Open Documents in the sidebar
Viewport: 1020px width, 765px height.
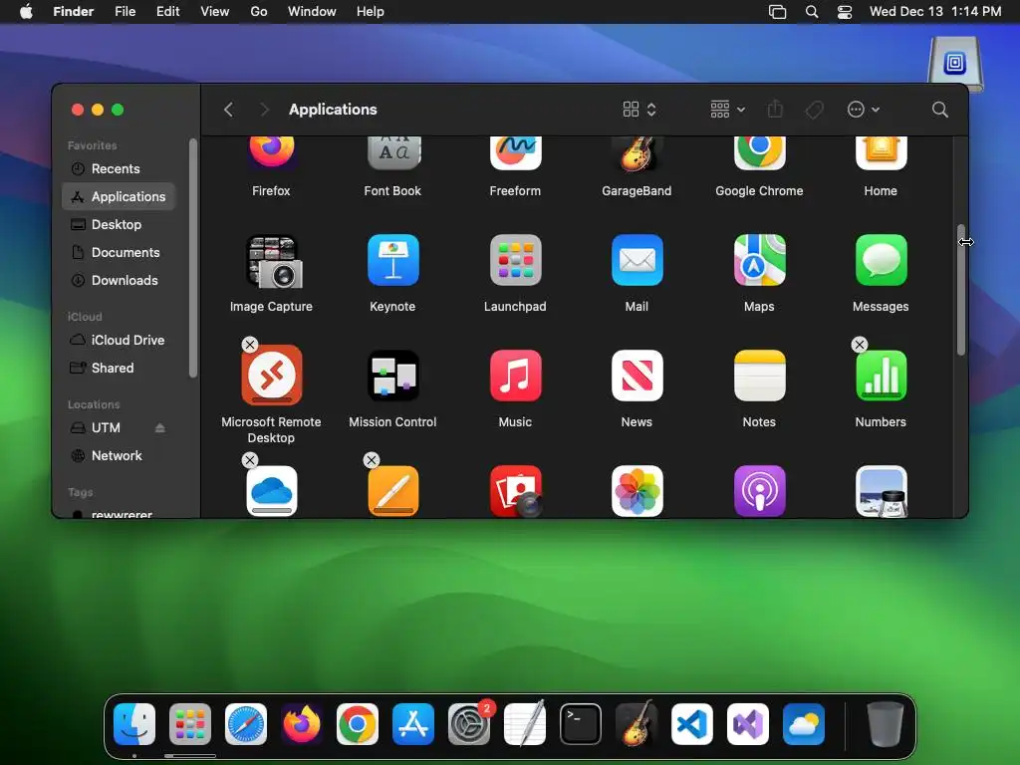pos(119,252)
